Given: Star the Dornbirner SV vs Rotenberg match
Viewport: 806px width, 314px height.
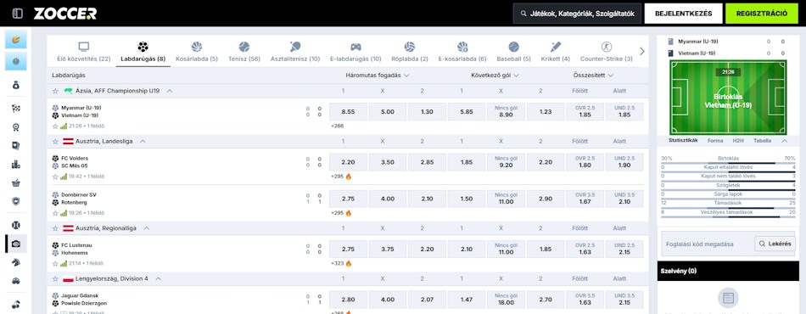Looking at the screenshot, I should [55, 213].
